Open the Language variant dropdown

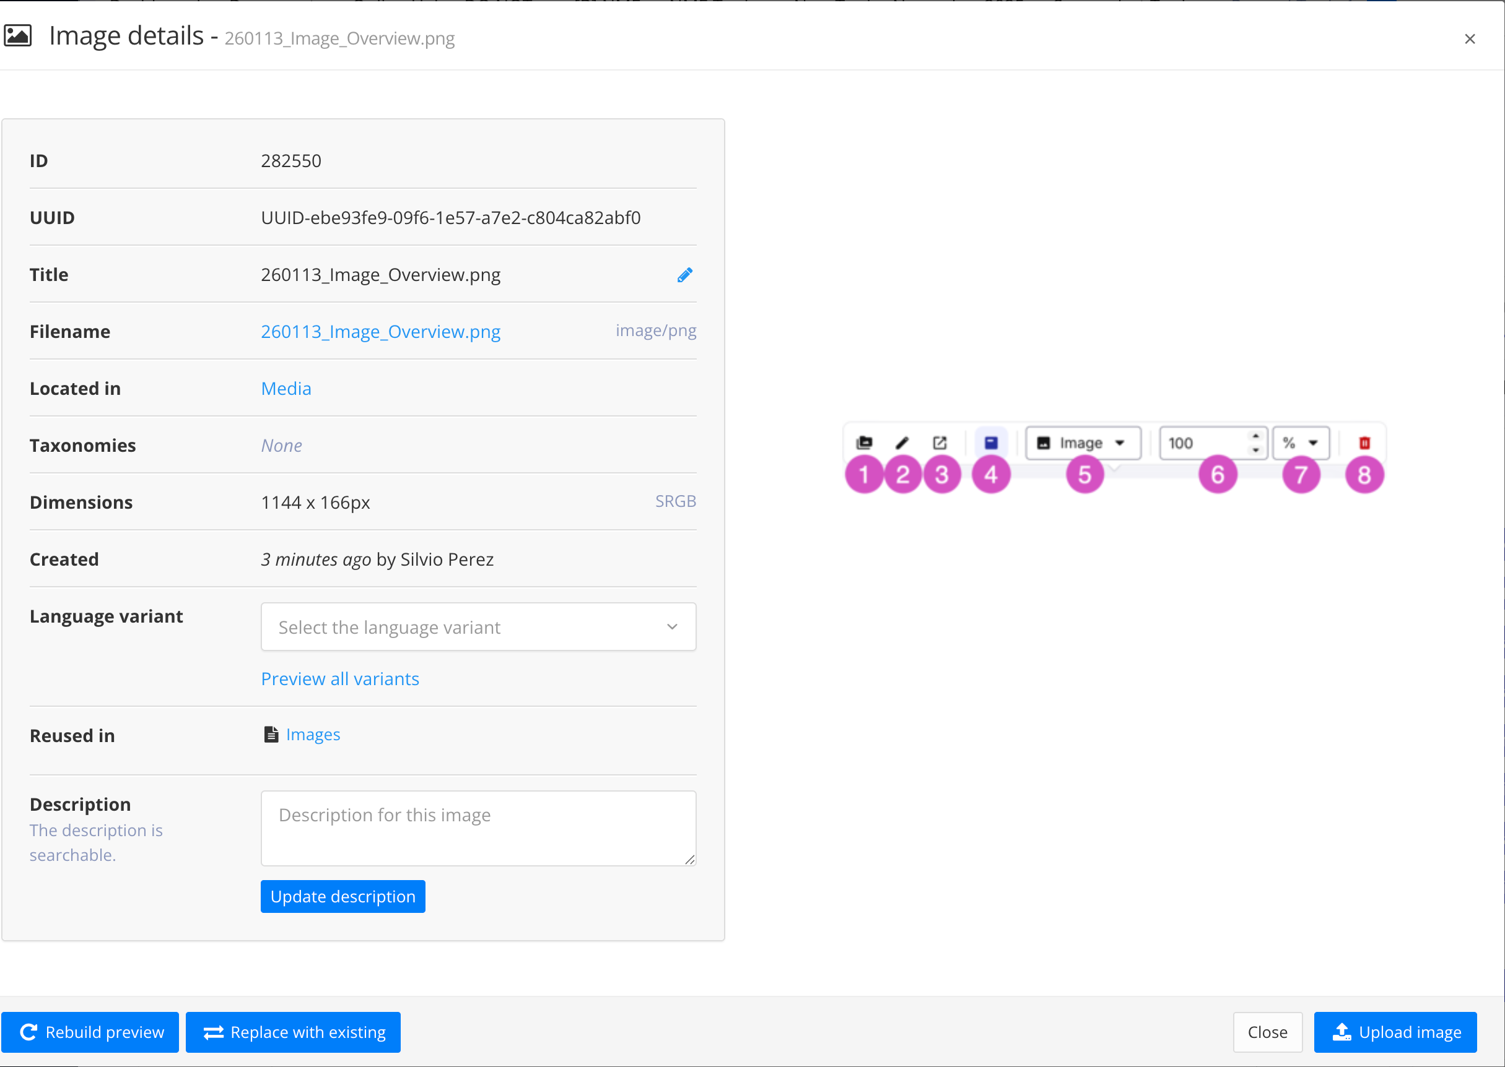coord(478,627)
